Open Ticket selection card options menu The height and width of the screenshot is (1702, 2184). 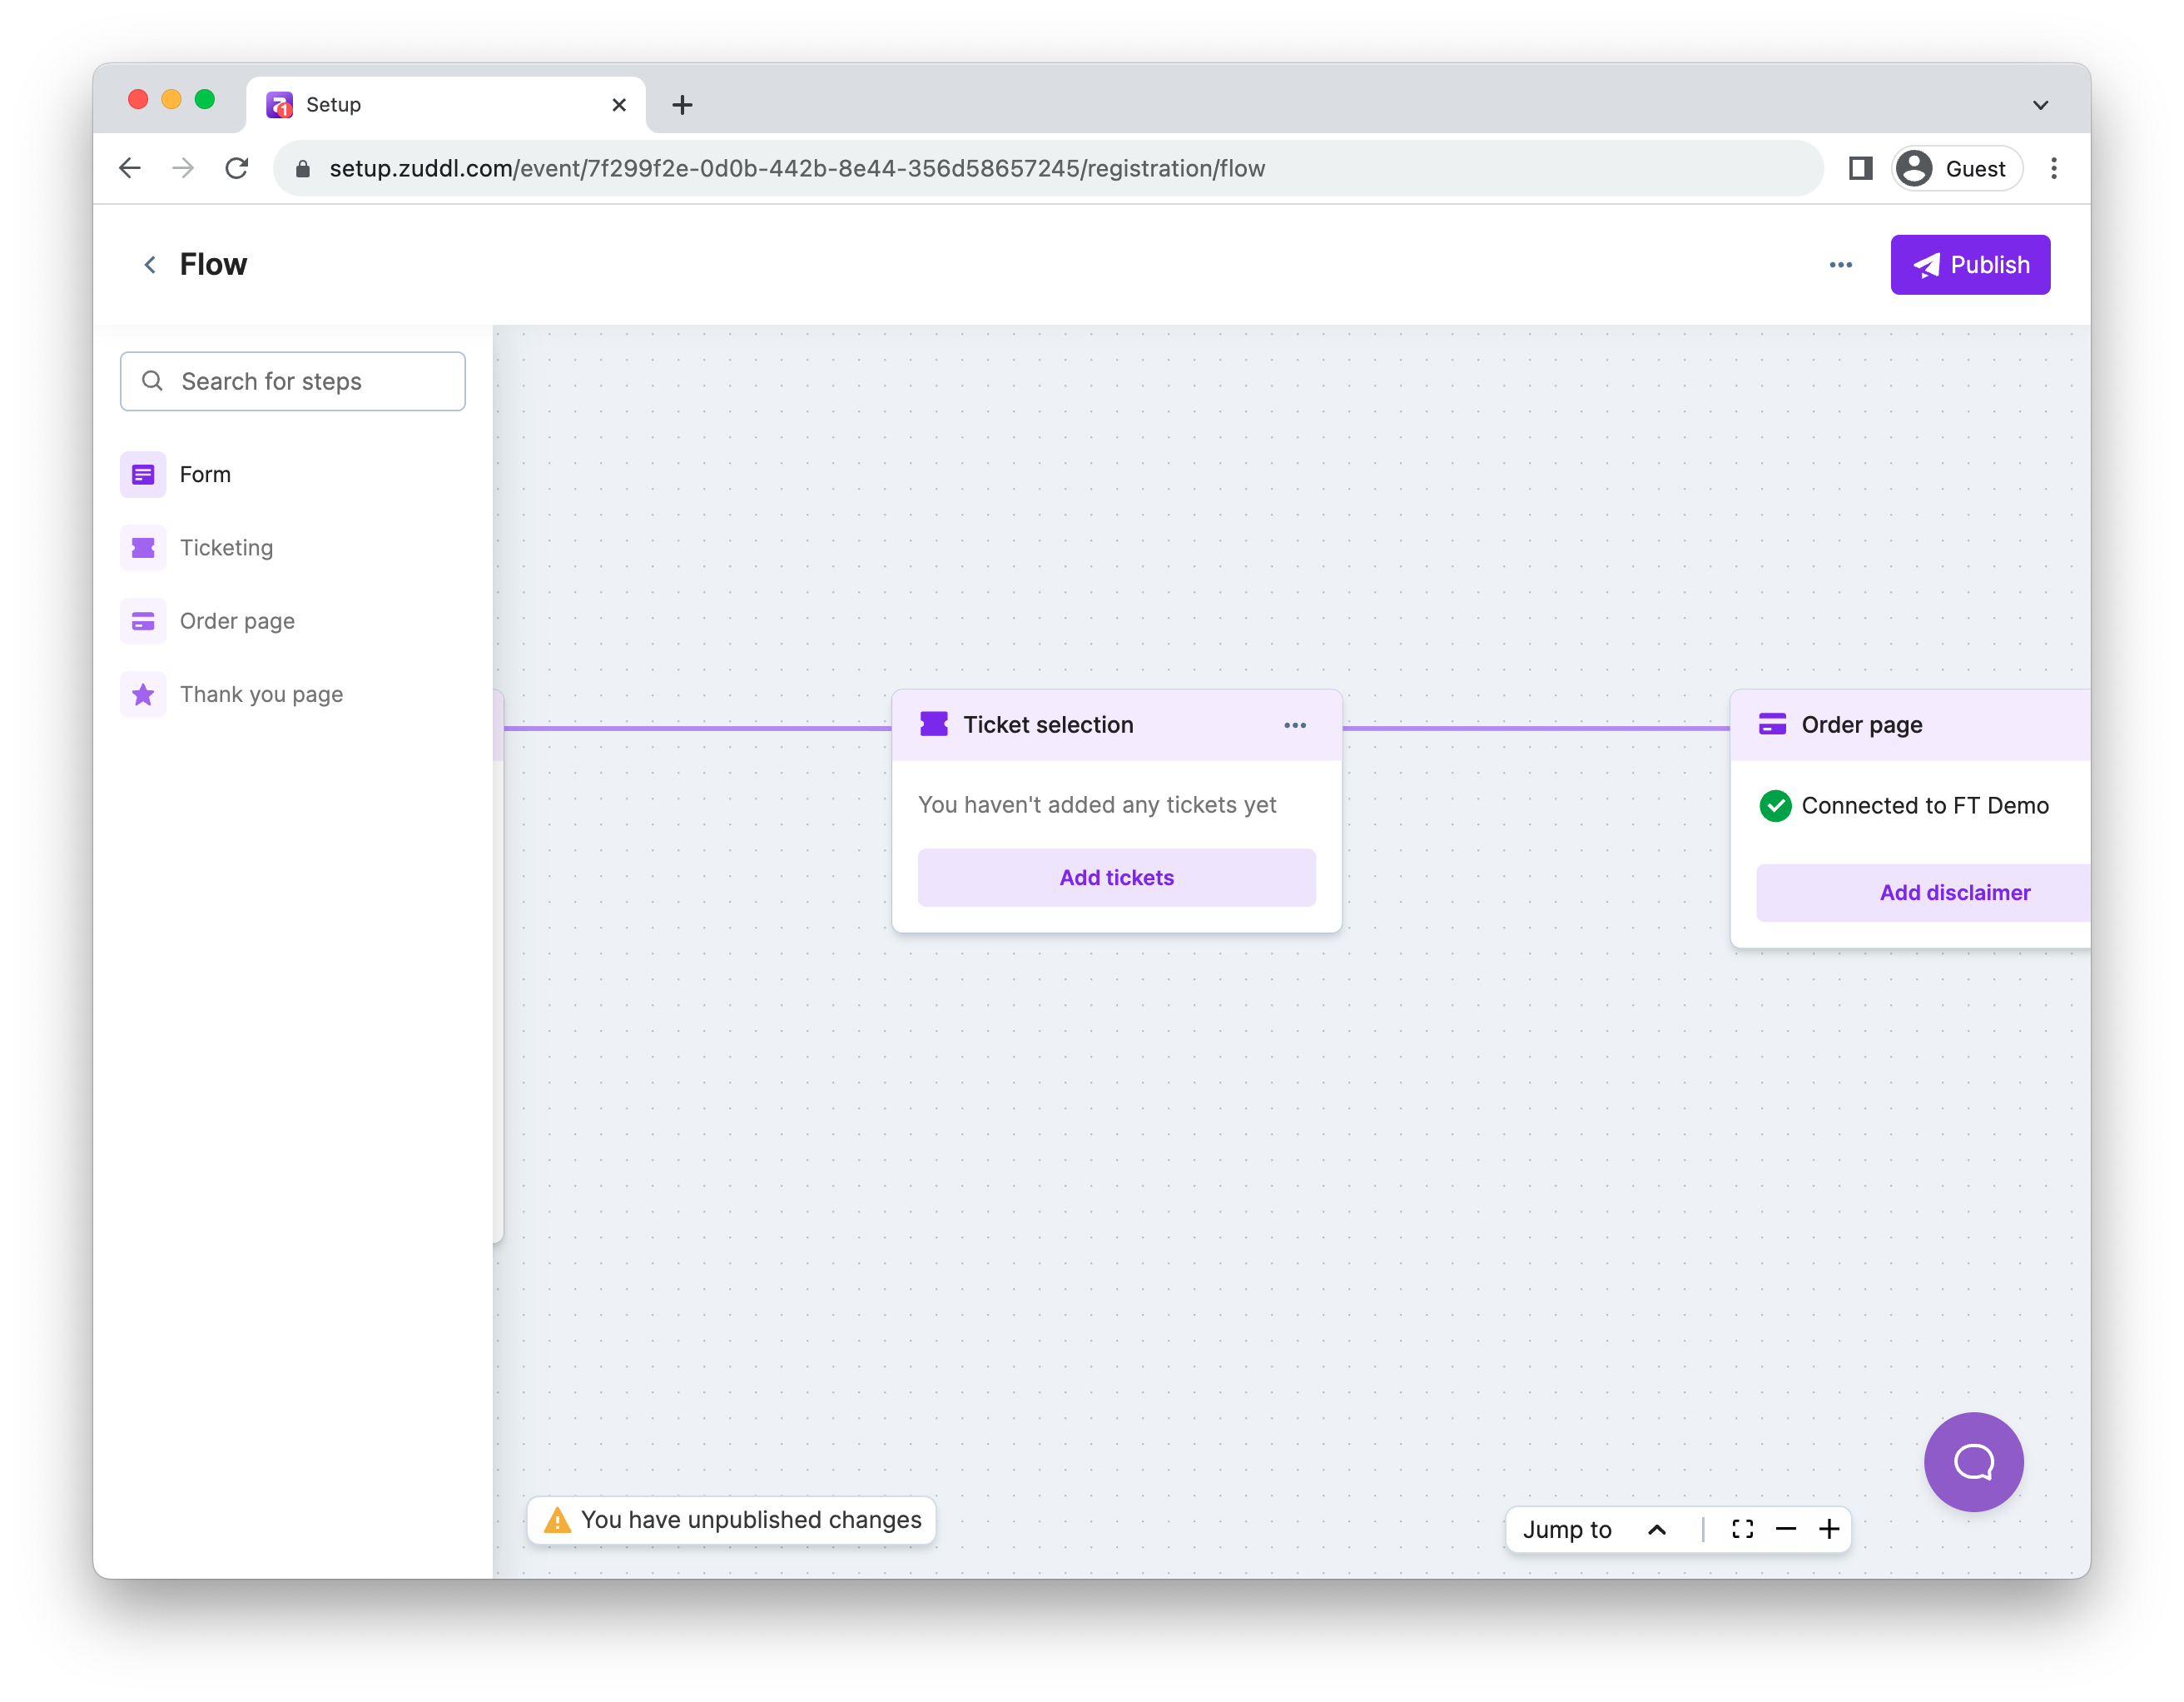coord(1295,725)
